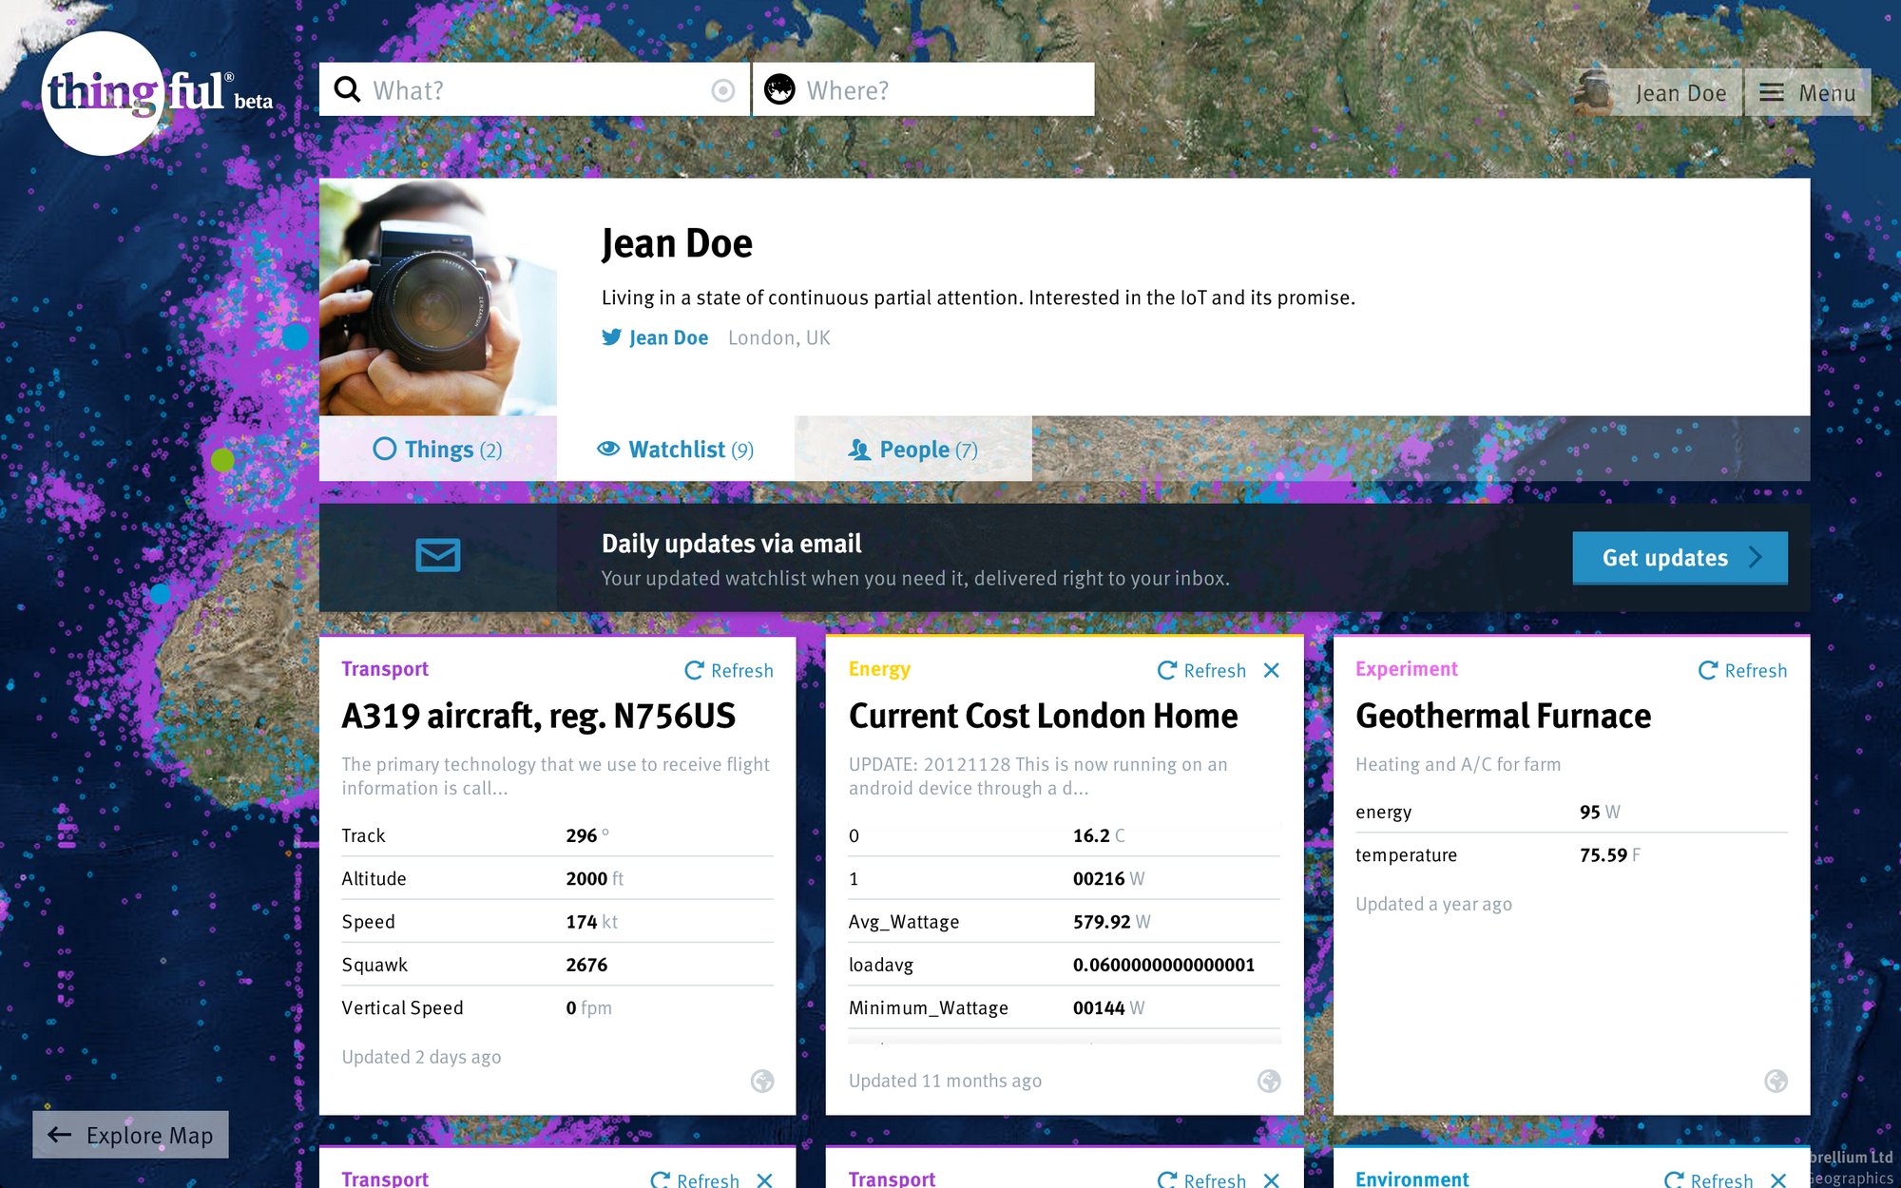
Task: Switch to the Watchlist tab
Action: [x=676, y=449]
